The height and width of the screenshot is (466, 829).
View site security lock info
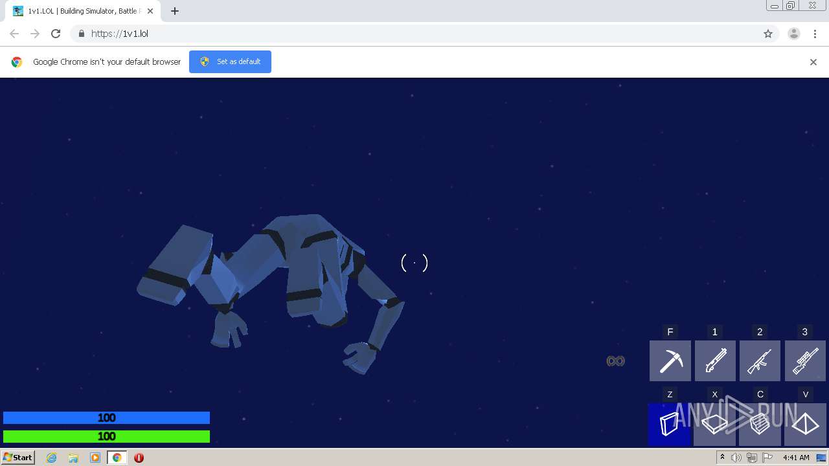click(82, 34)
